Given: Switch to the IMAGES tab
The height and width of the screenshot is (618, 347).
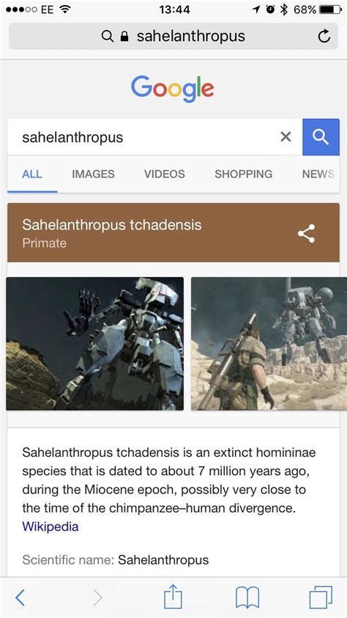Looking at the screenshot, I should click(x=93, y=174).
